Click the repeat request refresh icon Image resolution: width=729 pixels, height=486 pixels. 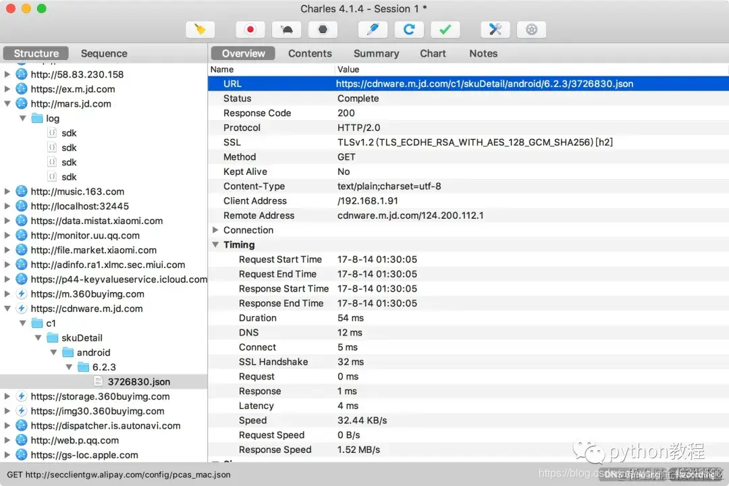coord(409,30)
